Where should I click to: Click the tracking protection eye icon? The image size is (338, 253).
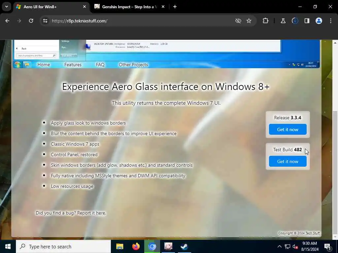(238, 21)
